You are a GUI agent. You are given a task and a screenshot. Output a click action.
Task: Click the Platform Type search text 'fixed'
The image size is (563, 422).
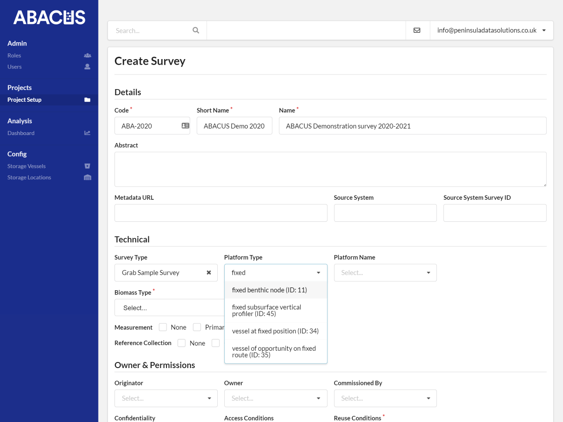point(239,273)
